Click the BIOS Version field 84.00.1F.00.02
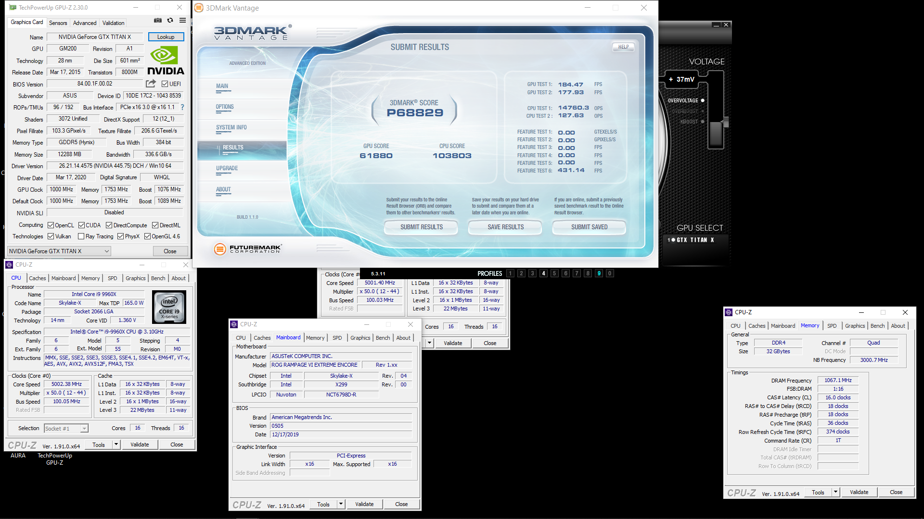This screenshot has width=924, height=519. (95, 84)
